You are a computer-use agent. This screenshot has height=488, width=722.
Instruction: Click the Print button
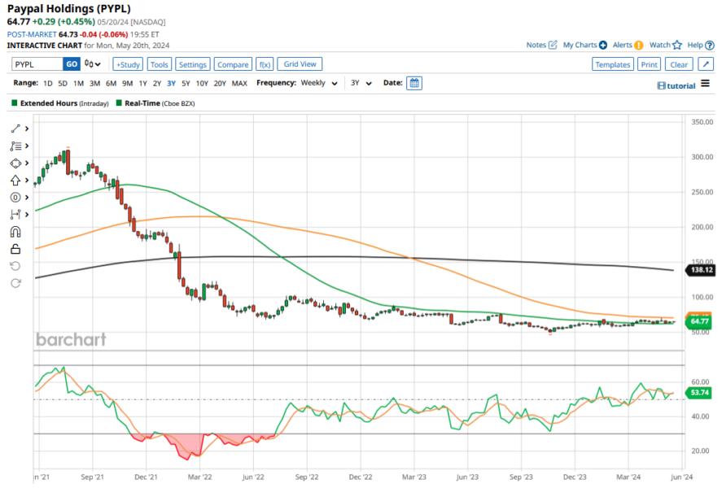click(x=650, y=64)
